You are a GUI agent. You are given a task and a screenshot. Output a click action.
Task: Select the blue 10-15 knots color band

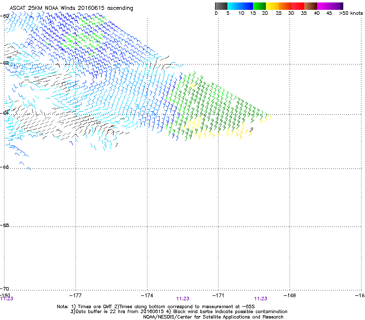[247, 6]
